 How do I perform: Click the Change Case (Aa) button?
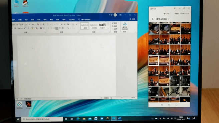click(x=33, y=24)
